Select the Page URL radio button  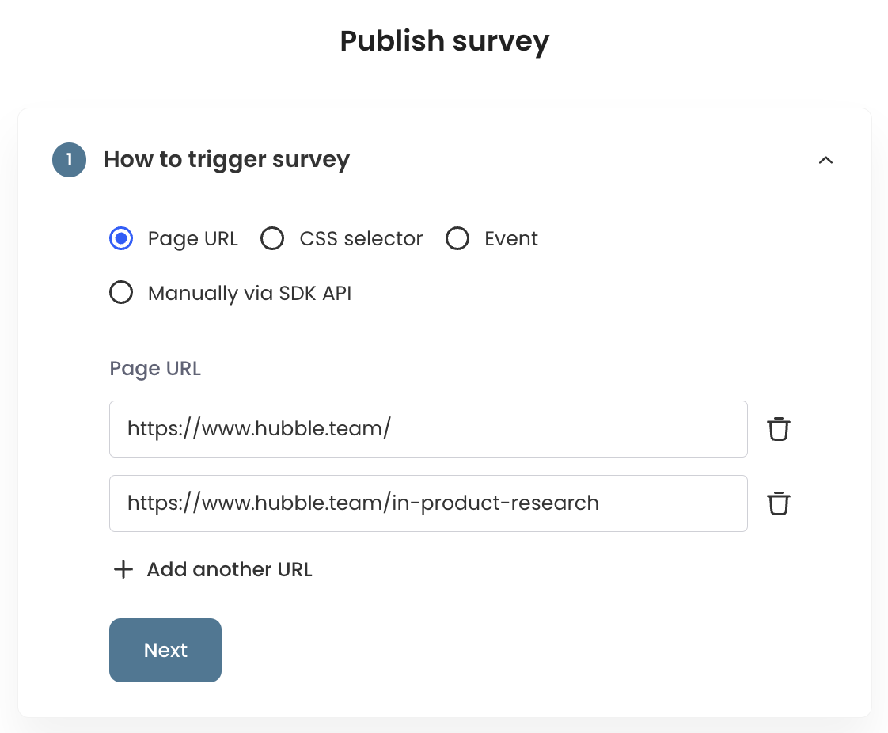[x=121, y=239]
